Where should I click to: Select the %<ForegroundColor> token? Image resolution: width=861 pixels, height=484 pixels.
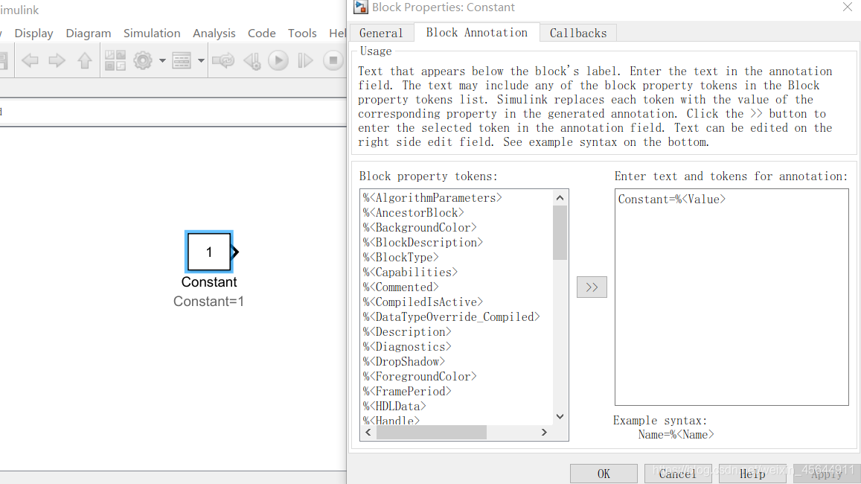pyautogui.click(x=420, y=376)
